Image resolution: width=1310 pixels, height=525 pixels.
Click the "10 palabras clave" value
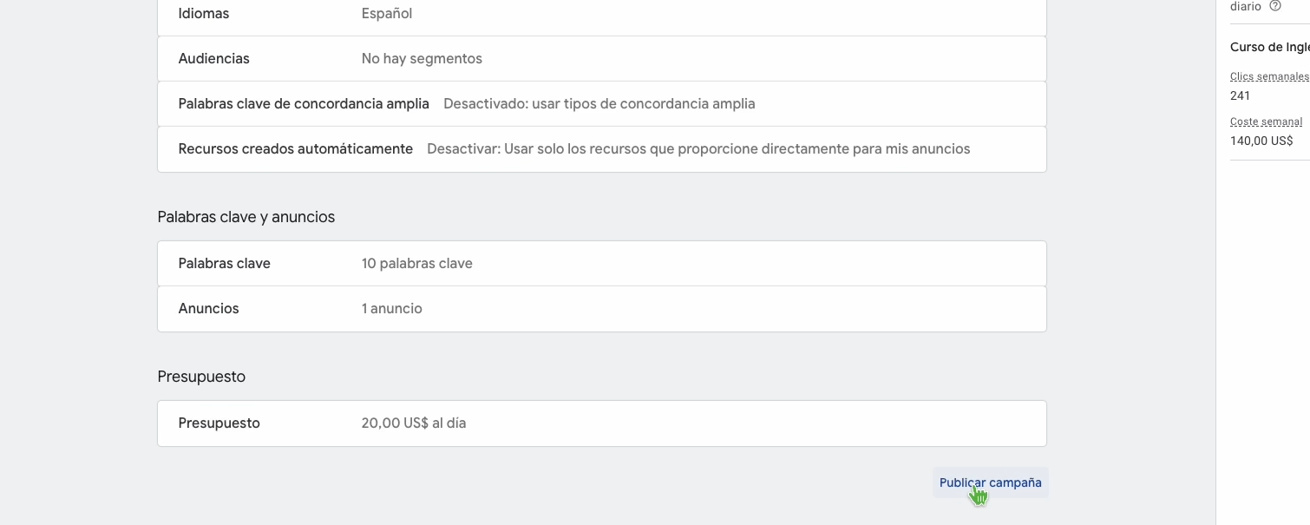click(417, 264)
